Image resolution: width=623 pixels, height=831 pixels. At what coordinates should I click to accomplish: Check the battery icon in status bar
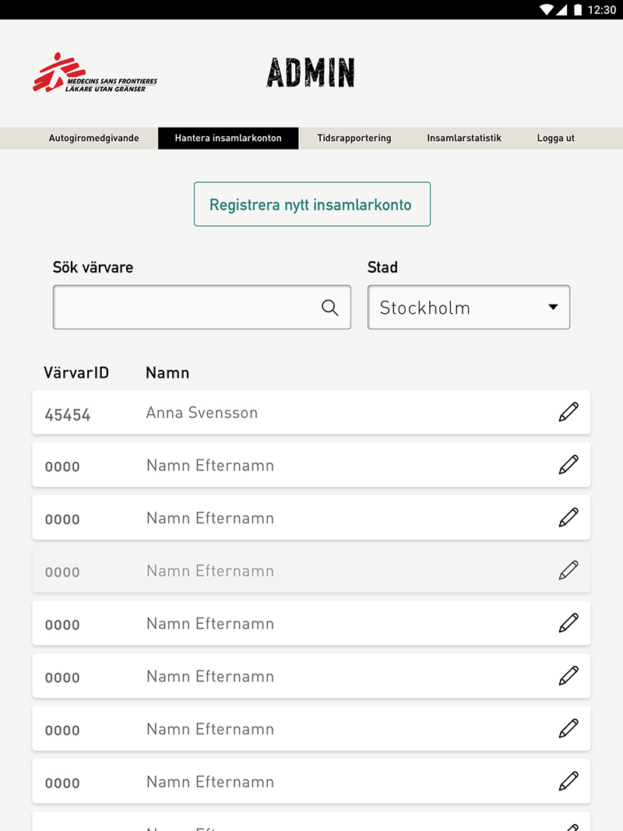[x=578, y=9]
